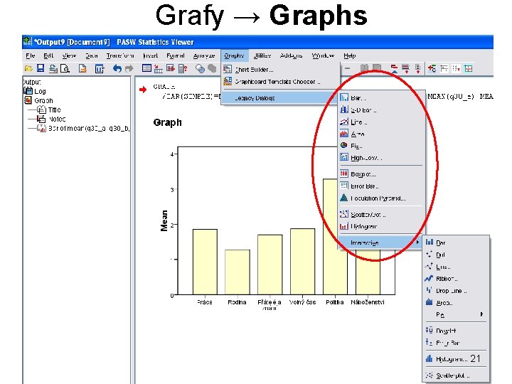This screenshot has height=384, width=512.
Task: Undo the last action with the blue arrow
Action: click(117, 68)
